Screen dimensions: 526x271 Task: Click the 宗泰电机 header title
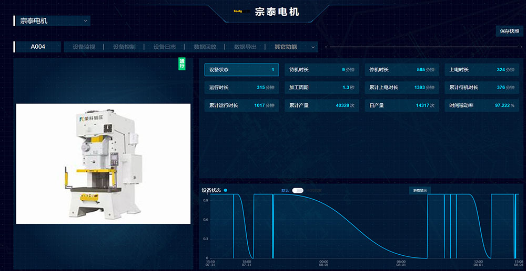277,12
